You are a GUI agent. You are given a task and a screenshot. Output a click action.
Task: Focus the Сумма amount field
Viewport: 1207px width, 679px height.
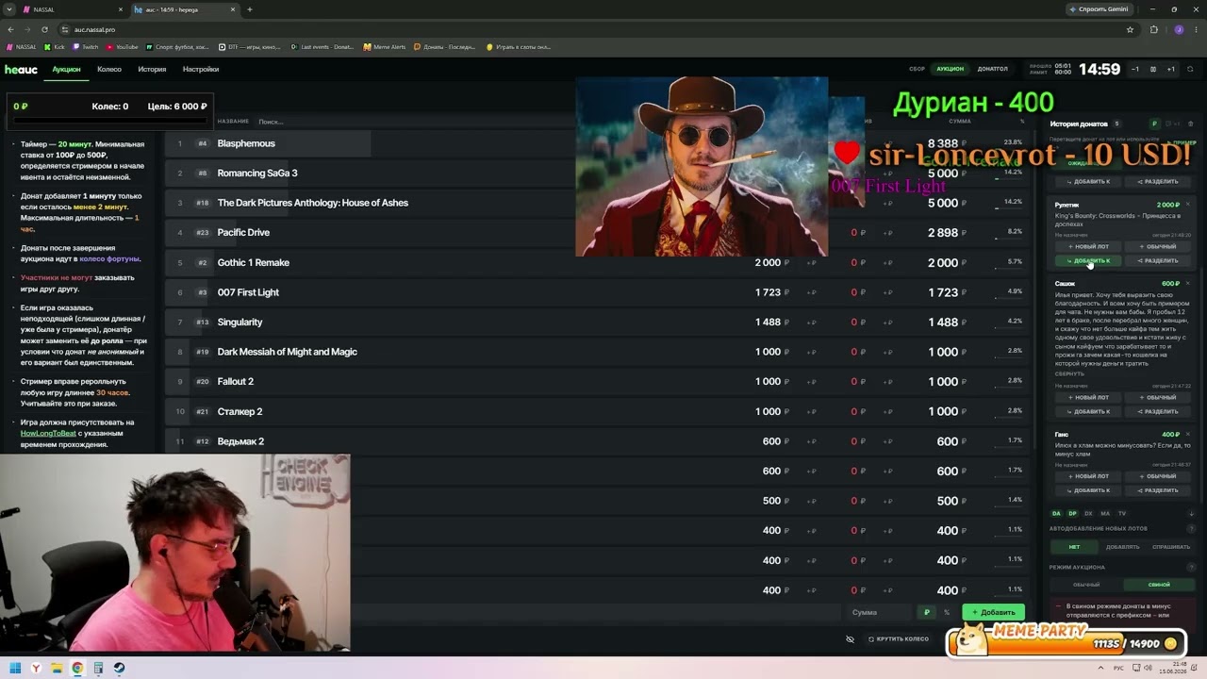click(x=880, y=612)
